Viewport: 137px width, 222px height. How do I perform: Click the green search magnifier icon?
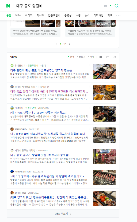pos(116,6)
